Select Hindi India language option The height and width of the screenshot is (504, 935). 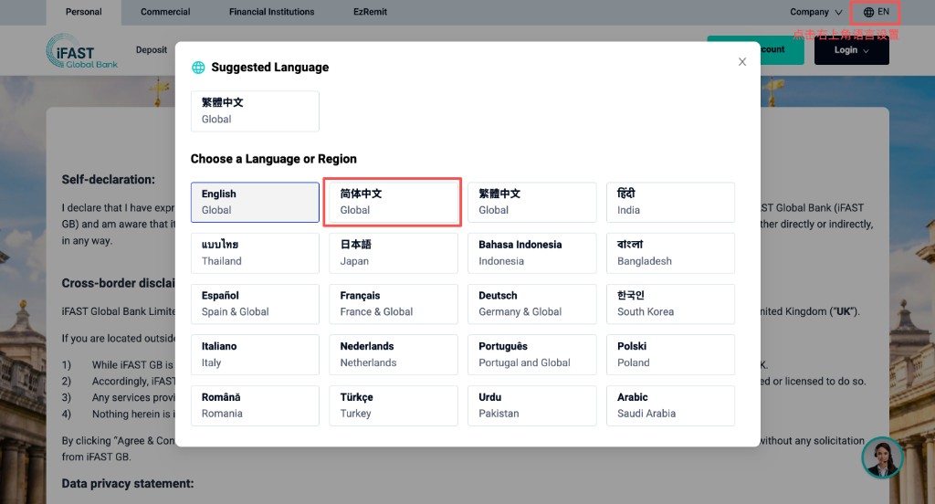(x=670, y=202)
